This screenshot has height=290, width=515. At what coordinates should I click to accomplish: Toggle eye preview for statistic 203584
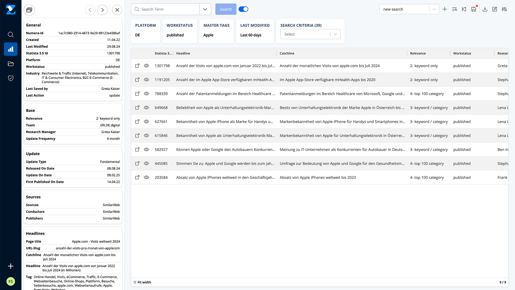(146, 177)
